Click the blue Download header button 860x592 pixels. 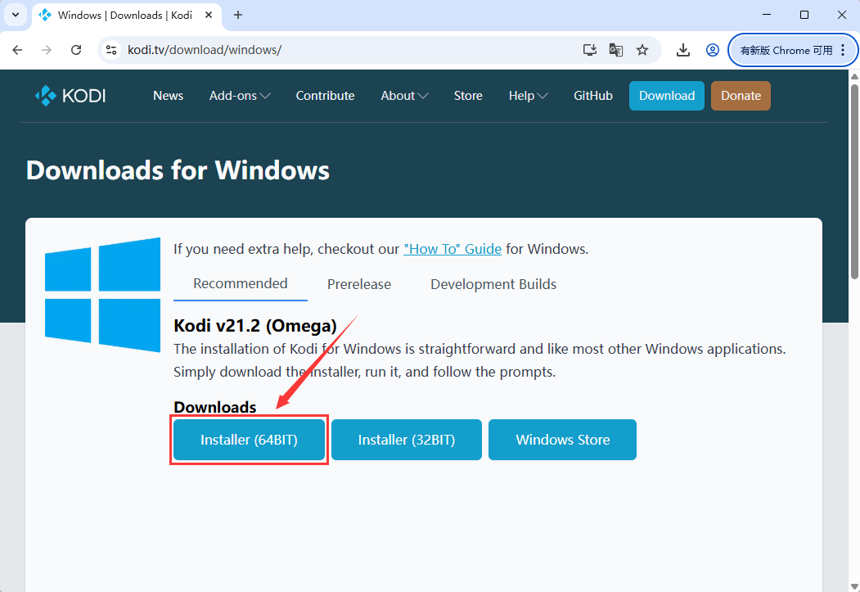(666, 96)
